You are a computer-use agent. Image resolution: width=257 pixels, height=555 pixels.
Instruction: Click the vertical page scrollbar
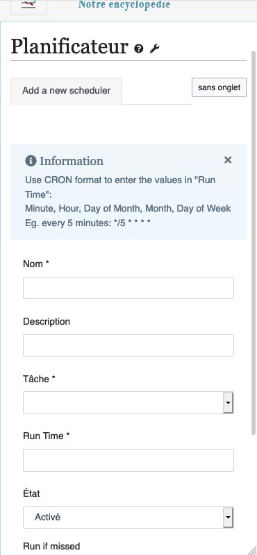click(253, 242)
